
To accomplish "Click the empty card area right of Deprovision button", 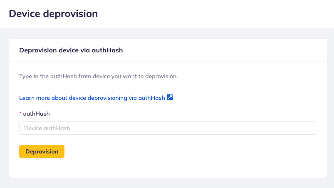I will (x=187, y=151).
